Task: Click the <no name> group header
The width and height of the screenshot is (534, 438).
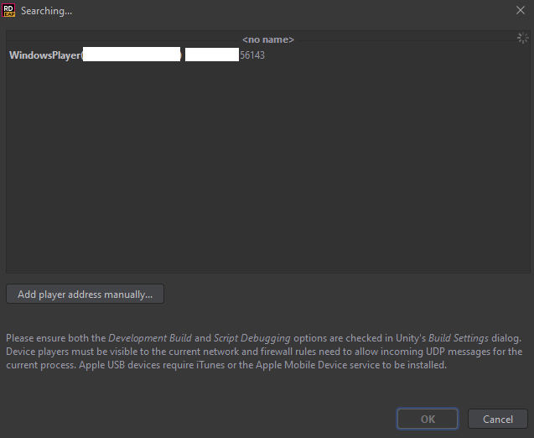Action: (x=268, y=39)
